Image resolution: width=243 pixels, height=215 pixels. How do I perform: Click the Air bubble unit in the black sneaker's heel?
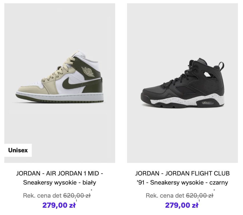[x=209, y=103]
